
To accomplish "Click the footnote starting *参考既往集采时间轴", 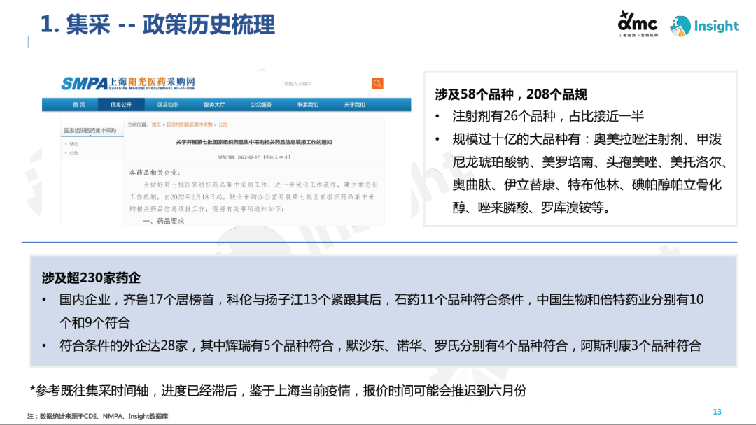I will tap(278, 390).
